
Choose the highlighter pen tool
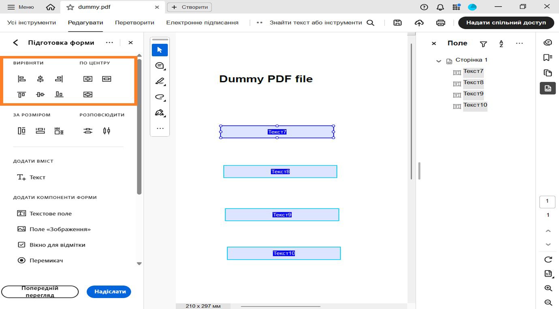pyautogui.click(x=160, y=81)
